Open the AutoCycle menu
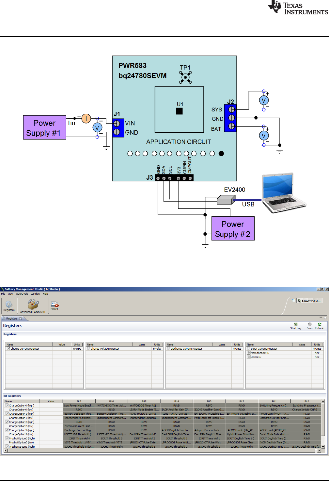Viewport: 329px width, 481px height. pyautogui.click(x=22, y=293)
